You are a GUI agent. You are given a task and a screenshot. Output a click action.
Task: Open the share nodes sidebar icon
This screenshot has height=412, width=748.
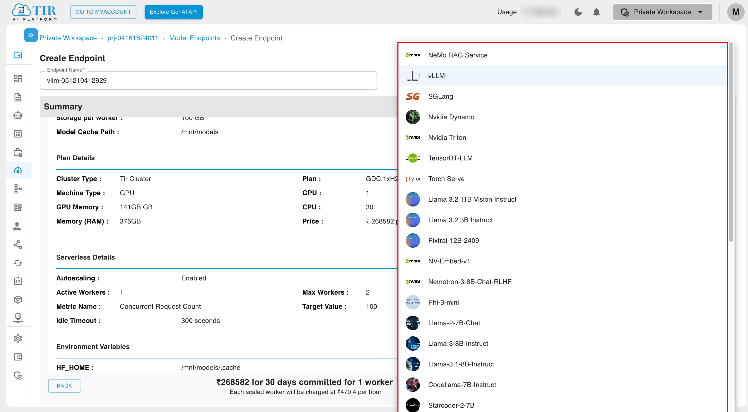pos(18,244)
